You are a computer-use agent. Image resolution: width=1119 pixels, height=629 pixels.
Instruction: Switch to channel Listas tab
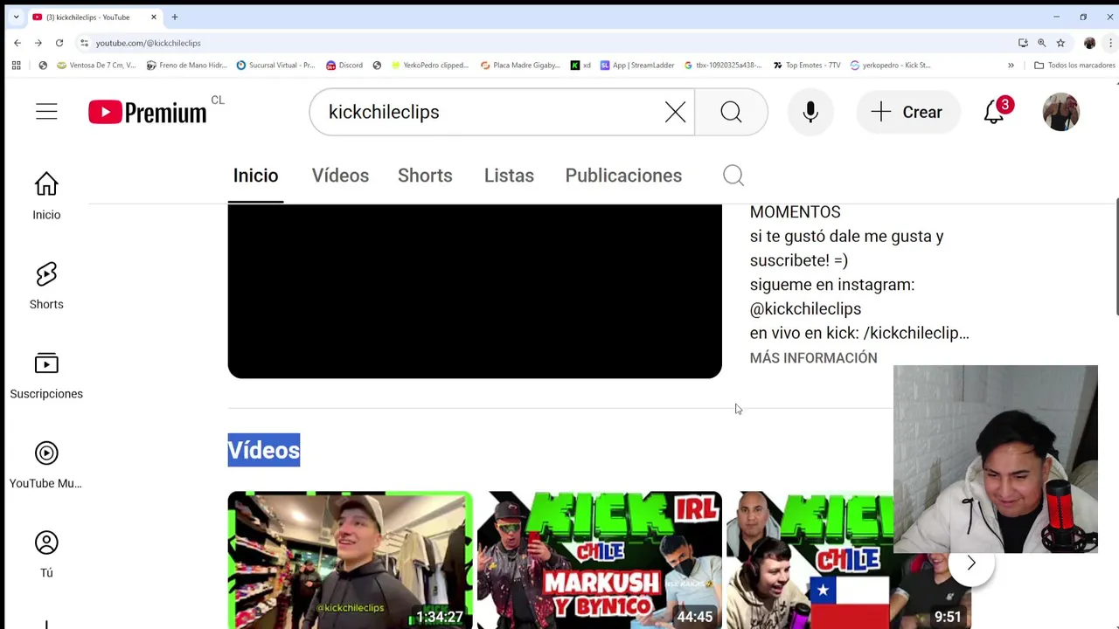pyautogui.click(x=509, y=176)
